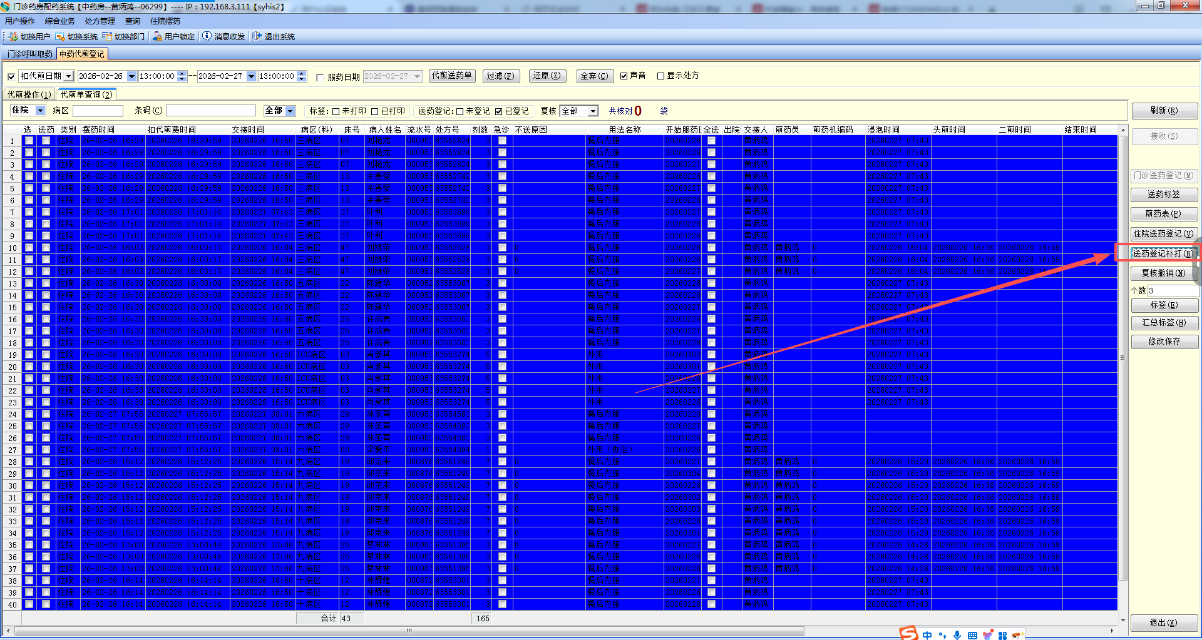Click the 修改保存 button
This screenshot has height=640, width=1202.
[x=1164, y=342]
